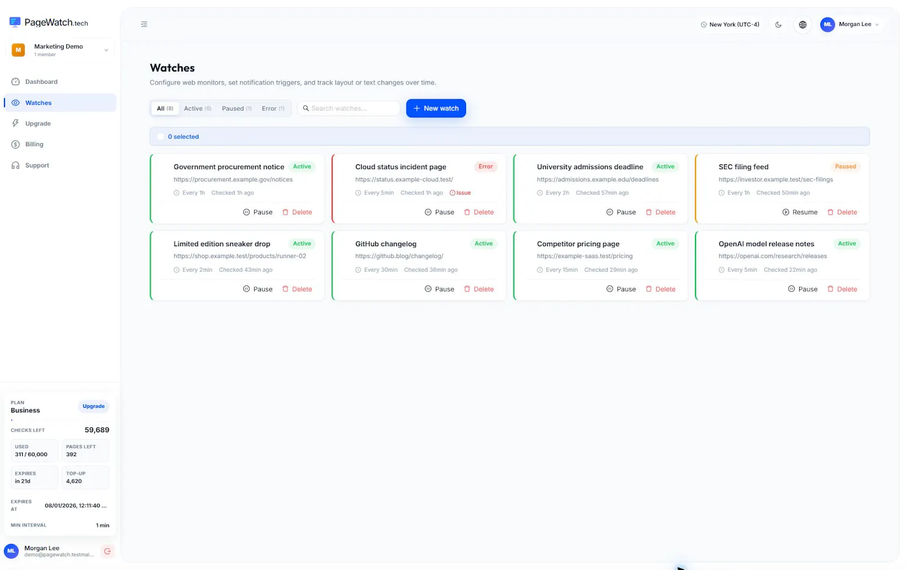Select the Watches sidebar item
Image resolution: width=907 pixels, height=570 pixels.
60,103
